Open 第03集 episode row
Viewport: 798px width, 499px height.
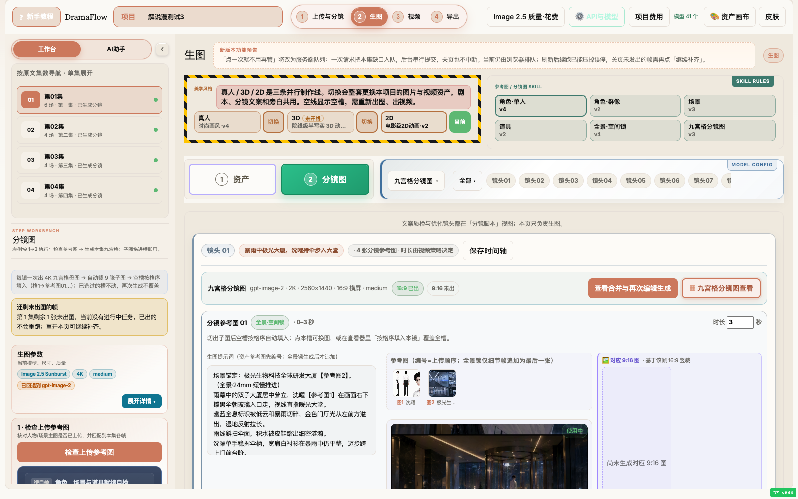(90, 160)
